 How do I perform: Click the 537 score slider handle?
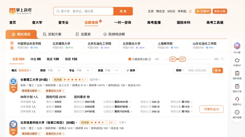click(182, 59)
